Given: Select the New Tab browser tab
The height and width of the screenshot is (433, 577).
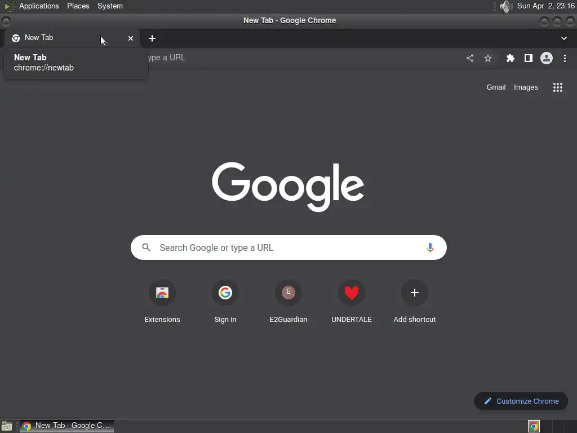Looking at the screenshot, I should pos(72,38).
